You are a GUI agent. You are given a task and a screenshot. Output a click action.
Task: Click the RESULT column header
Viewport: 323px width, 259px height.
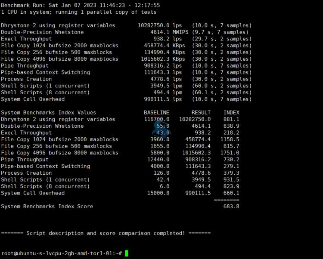(201, 113)
